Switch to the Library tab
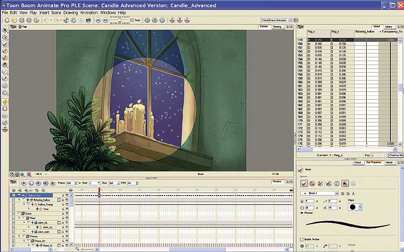Image resolution: width=404 pixels, height=252 pixels. coord(388,27)
